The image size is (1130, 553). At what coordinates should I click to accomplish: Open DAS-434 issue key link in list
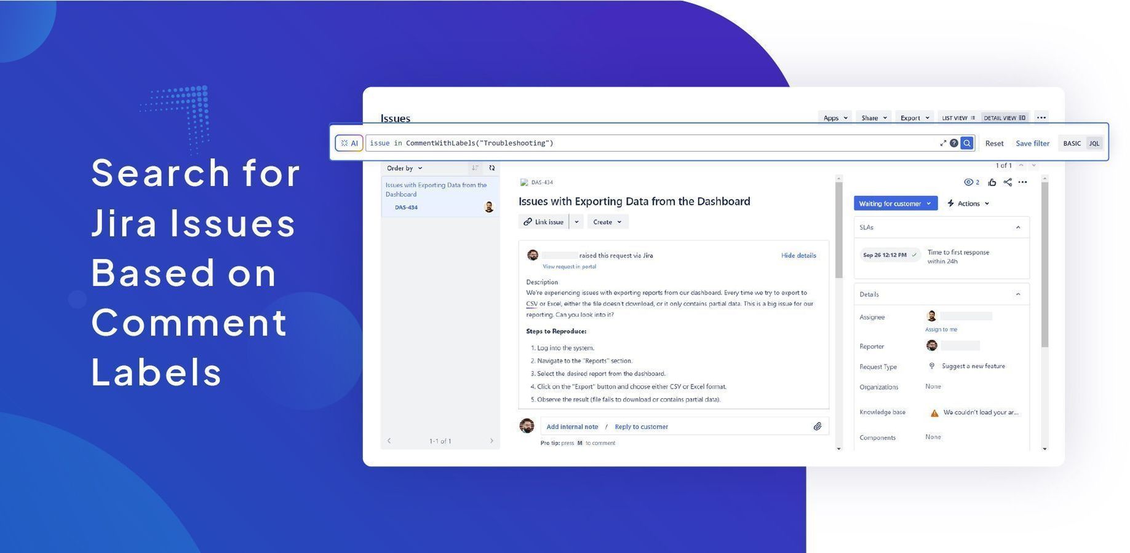click(406, 208)
